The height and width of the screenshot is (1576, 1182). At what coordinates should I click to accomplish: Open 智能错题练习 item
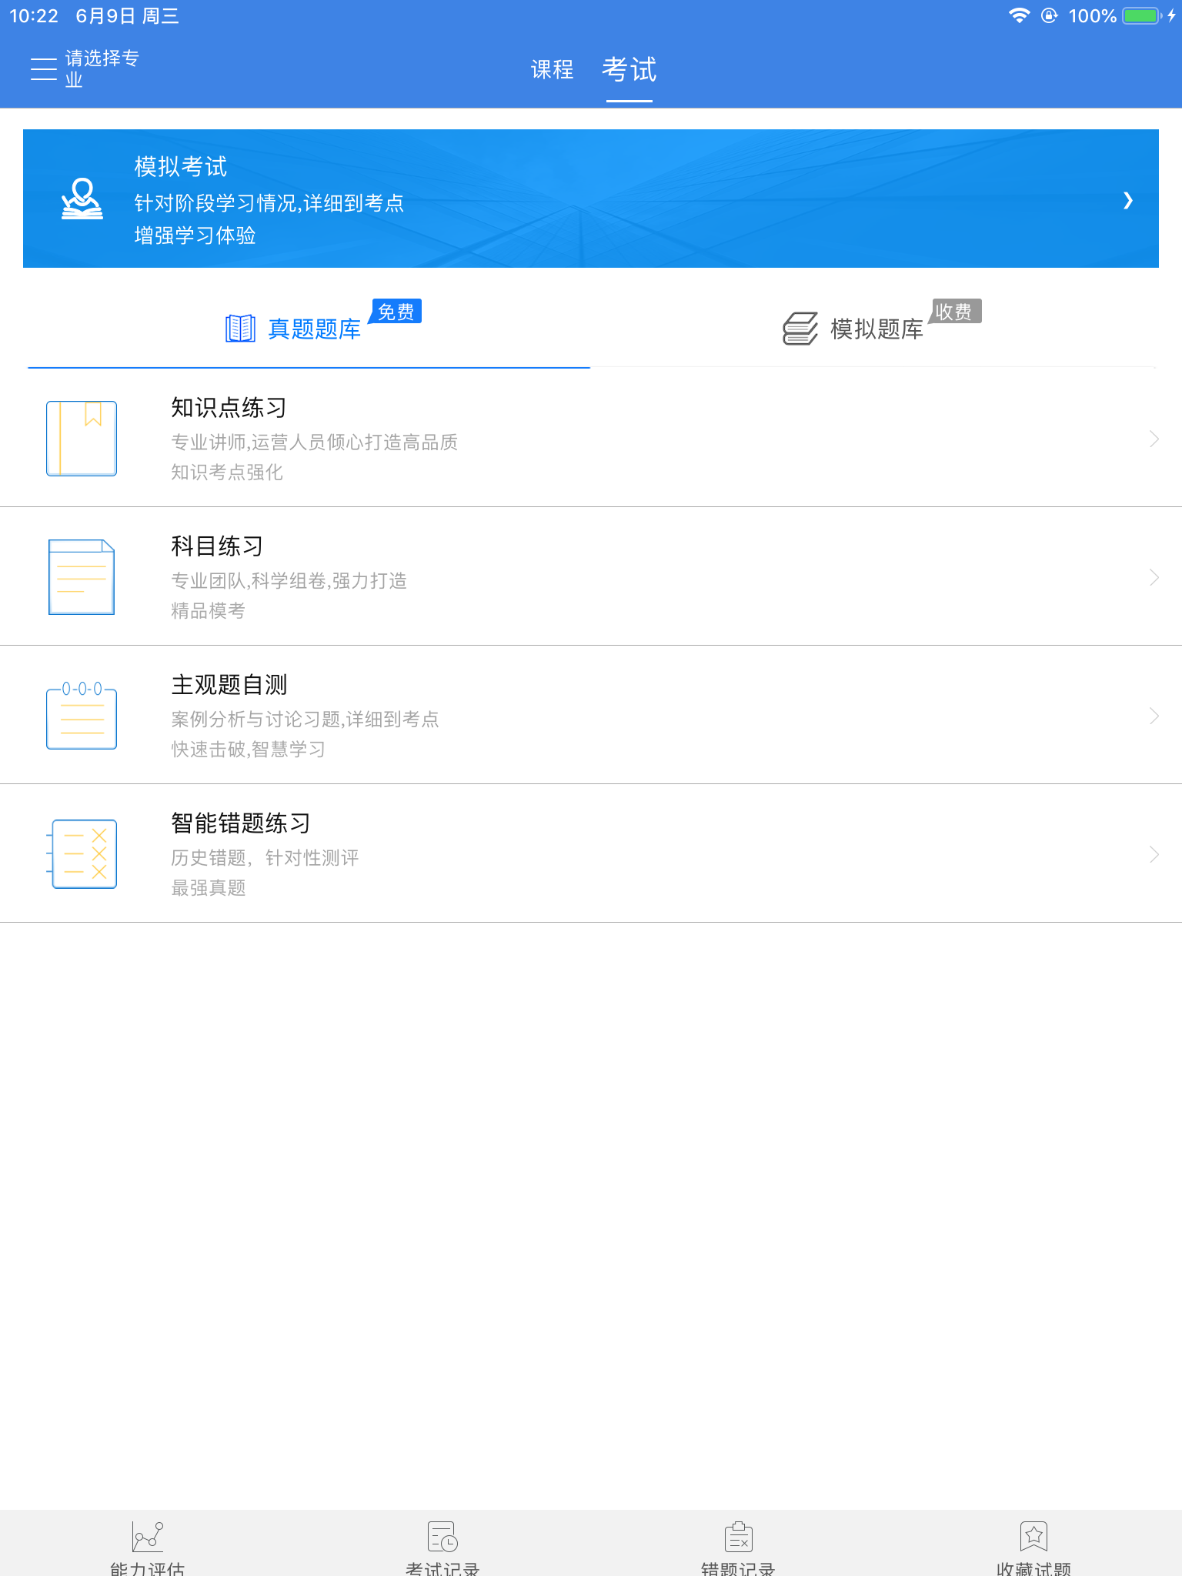pos(591,853)
